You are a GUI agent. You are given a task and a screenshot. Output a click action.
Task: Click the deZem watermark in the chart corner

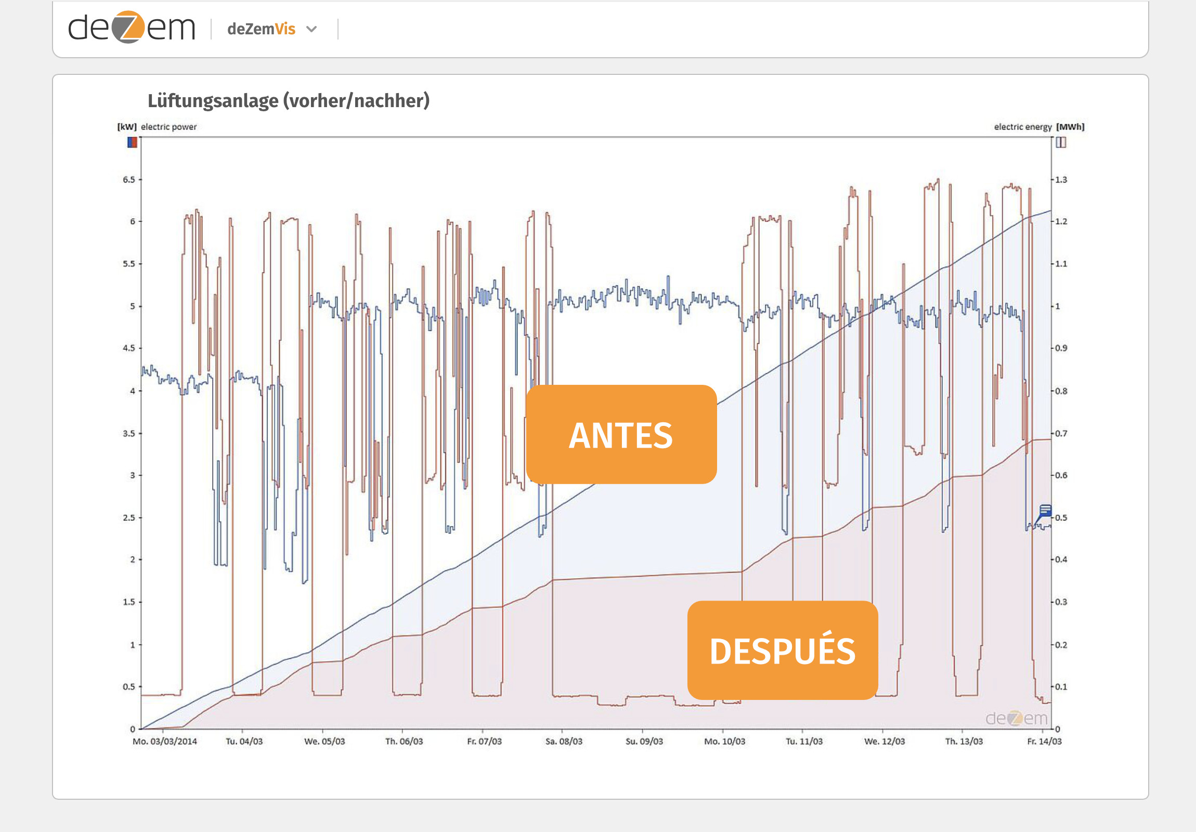[1016, 719]
